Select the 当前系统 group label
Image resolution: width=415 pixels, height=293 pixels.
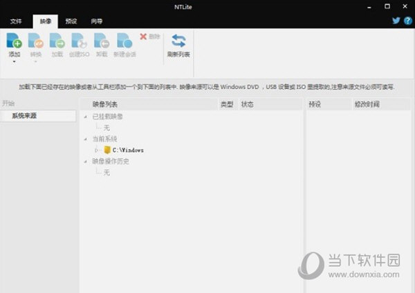(x=104, y=139)
